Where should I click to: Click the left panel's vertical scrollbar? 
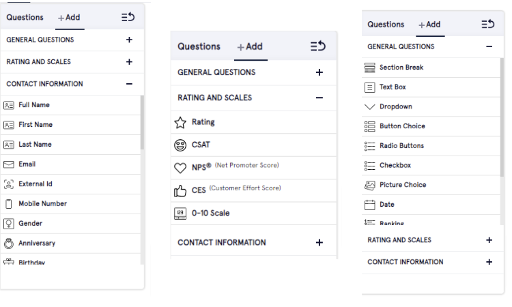tap(142, 123)
